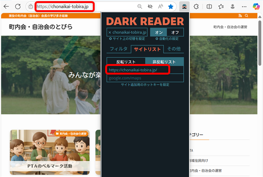Turn Dark Reader off with オフ

coord(175,32)
